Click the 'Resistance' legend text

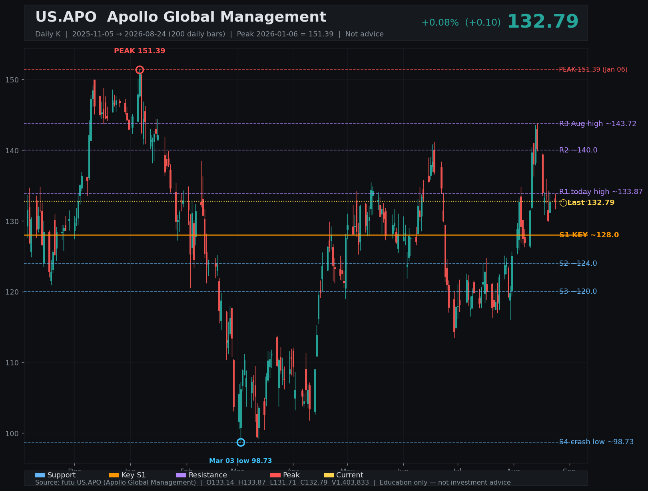pyautogui.click(x=208, y=475)
